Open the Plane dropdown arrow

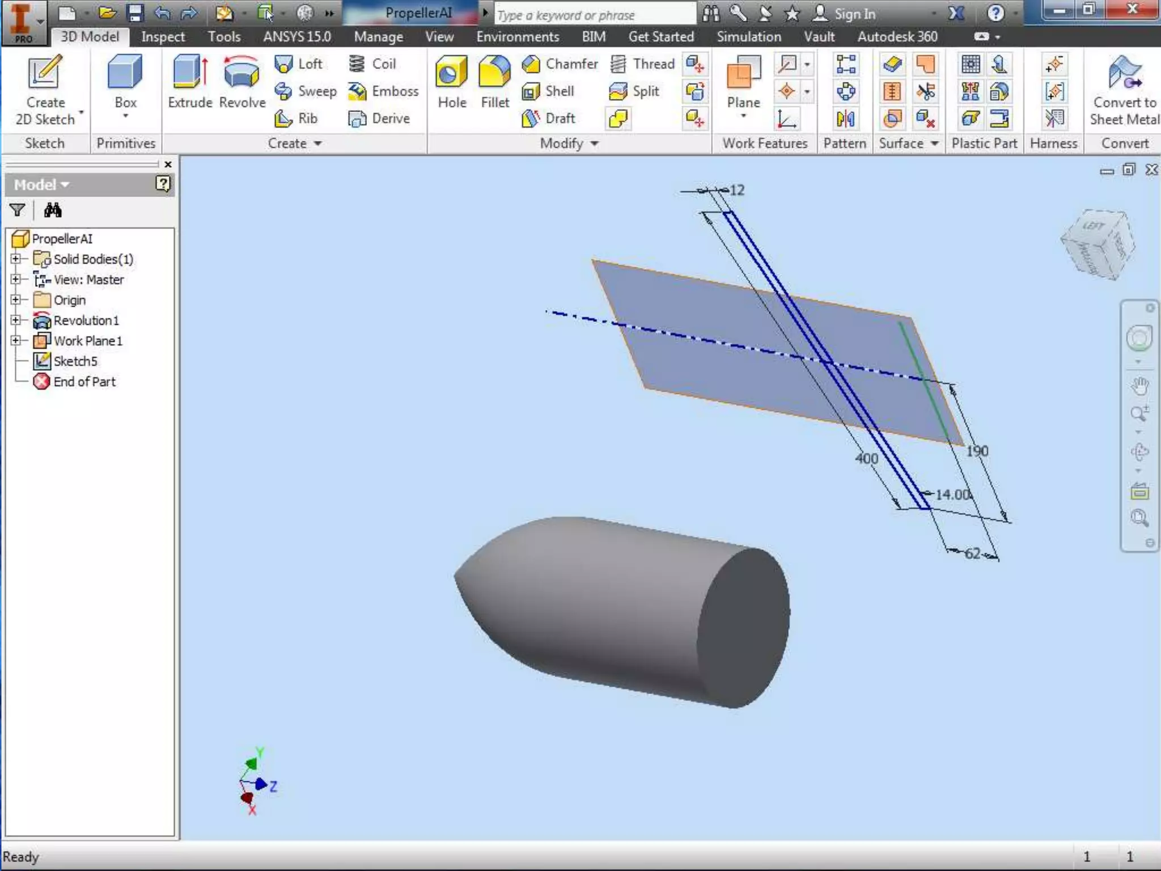(x=743, y=116)
